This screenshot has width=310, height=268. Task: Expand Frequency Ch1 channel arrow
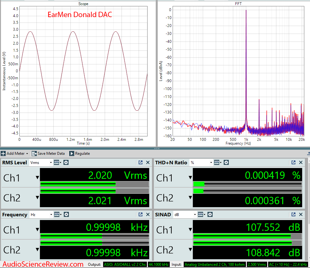(37, 229)
